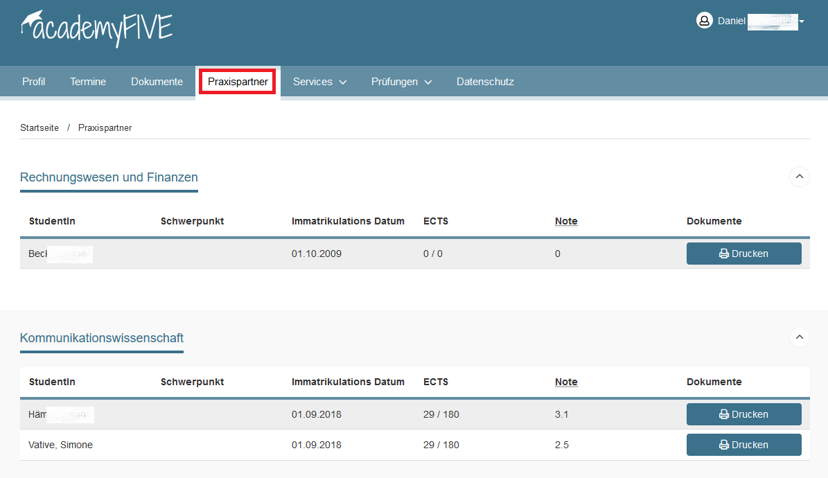828x478 pixels.
Task: Click Note header in Kommunikationswissenschaft table
Action: [x=566, y=382]
